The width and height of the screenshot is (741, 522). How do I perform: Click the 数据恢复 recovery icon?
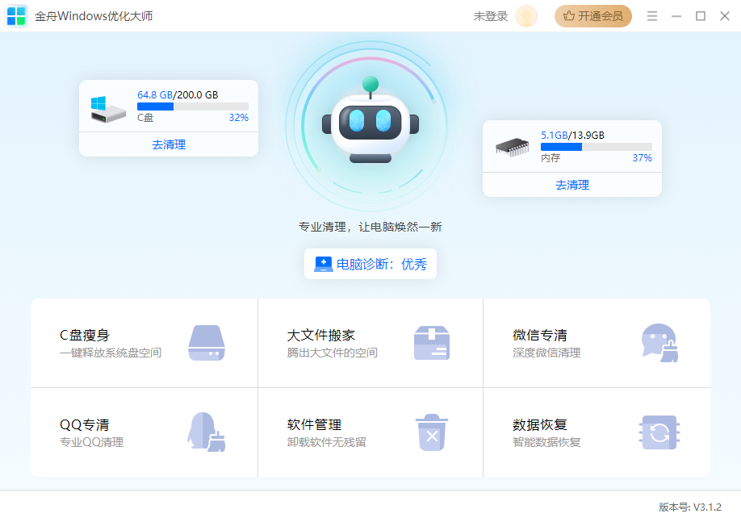(659, 432)
